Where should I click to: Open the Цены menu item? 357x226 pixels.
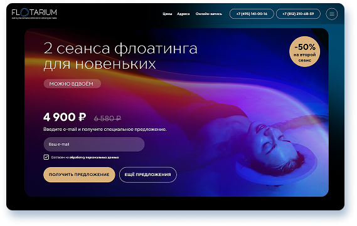(x=168, y=14)
